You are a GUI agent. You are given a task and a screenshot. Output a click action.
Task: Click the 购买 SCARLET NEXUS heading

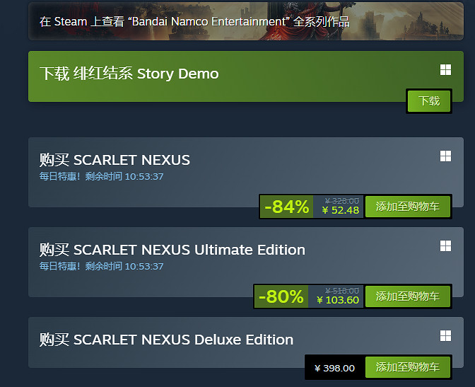pos(115,160)
